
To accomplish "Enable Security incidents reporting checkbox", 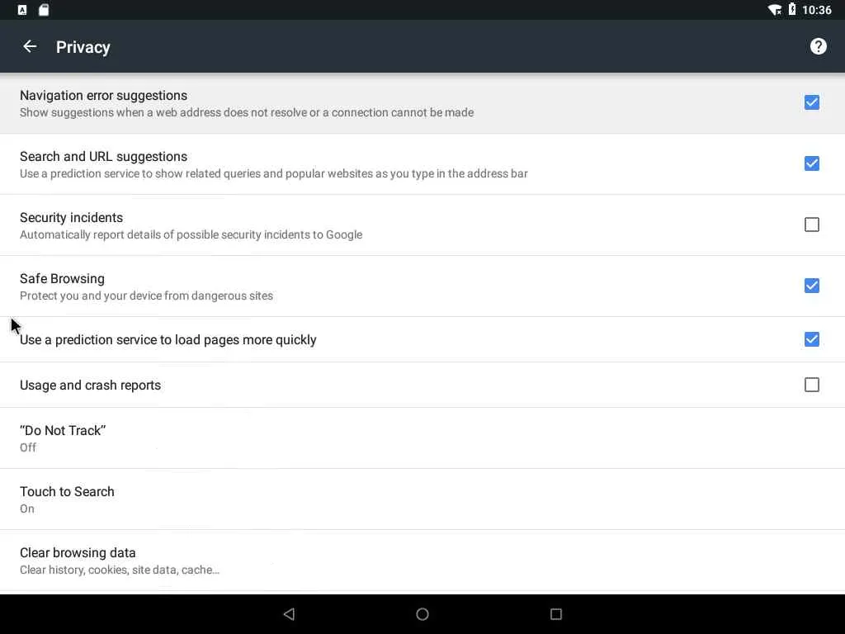I will [812, 225].
